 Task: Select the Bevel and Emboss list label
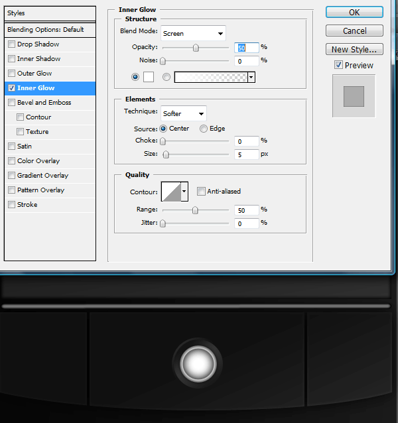44,102
